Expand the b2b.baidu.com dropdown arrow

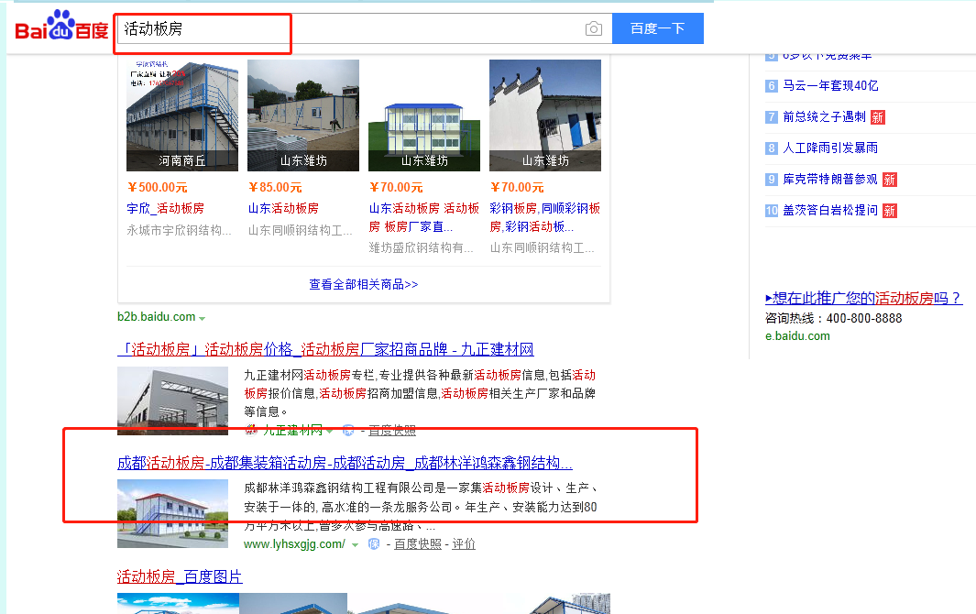click(x=202, y=318)
